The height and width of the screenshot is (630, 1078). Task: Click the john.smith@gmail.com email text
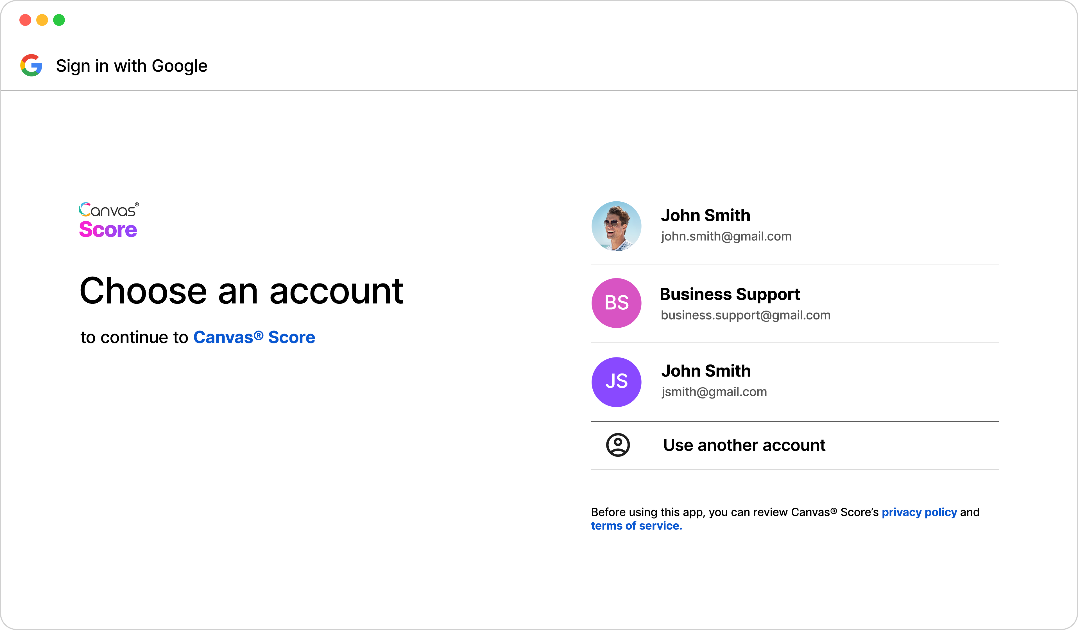click(x=726, y=236)
